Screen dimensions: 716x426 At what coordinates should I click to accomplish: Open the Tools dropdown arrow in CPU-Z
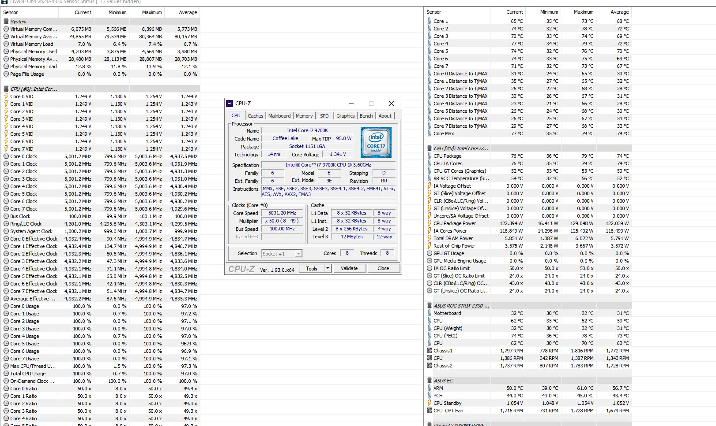[328, 268]
